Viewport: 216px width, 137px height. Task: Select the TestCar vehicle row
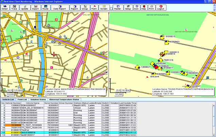coord(69,130)
